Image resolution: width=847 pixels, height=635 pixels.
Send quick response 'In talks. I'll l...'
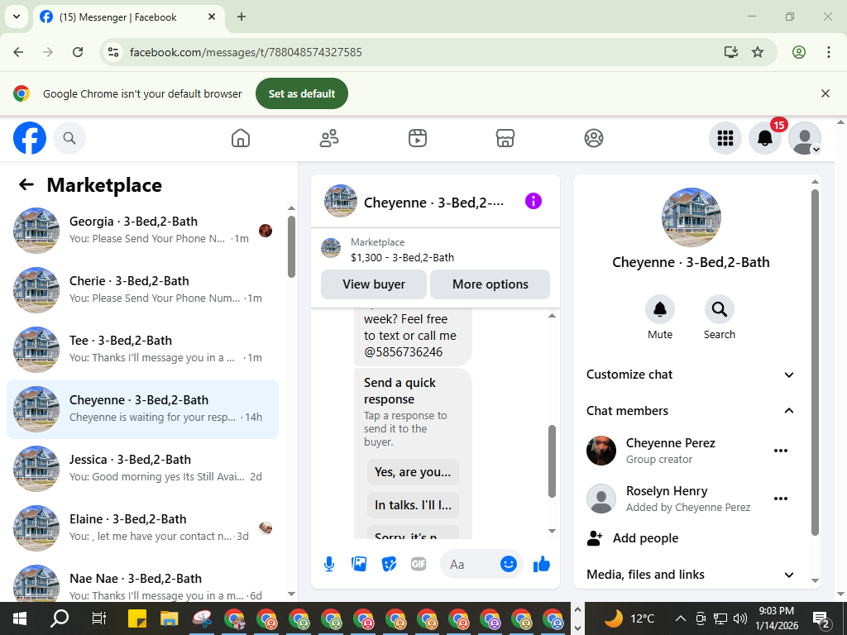[413, 505]
